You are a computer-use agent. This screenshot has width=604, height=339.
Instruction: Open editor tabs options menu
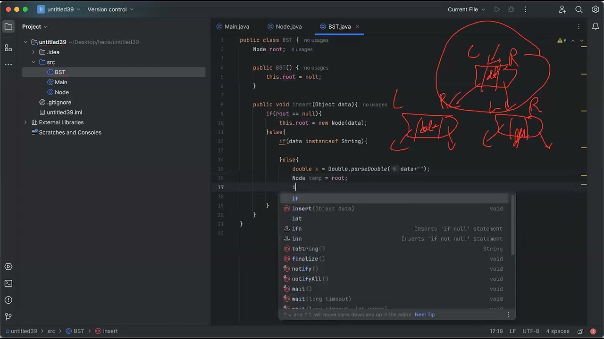pyautogui.click(x=579, y=27)
